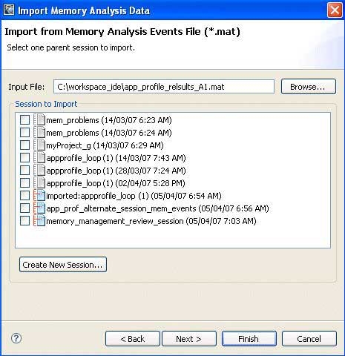Click app_prof_alternate_session_mem_events blue icon
The image size is (345, 356).
click(x=39, y=208)
